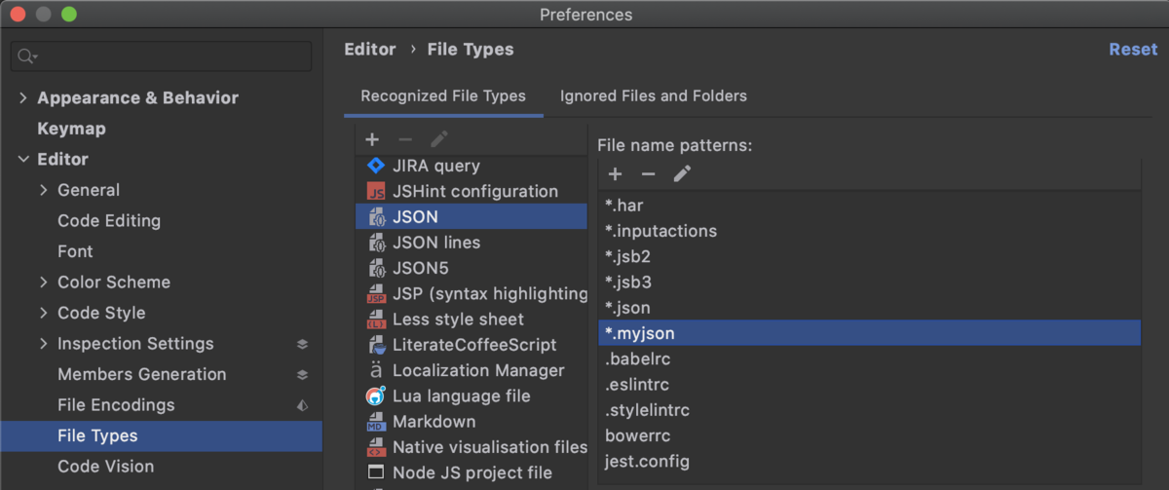This screenshot has width=1169, height=490.
Task: Click the edit file name pattern pencil icon
Action: [682, 174]
